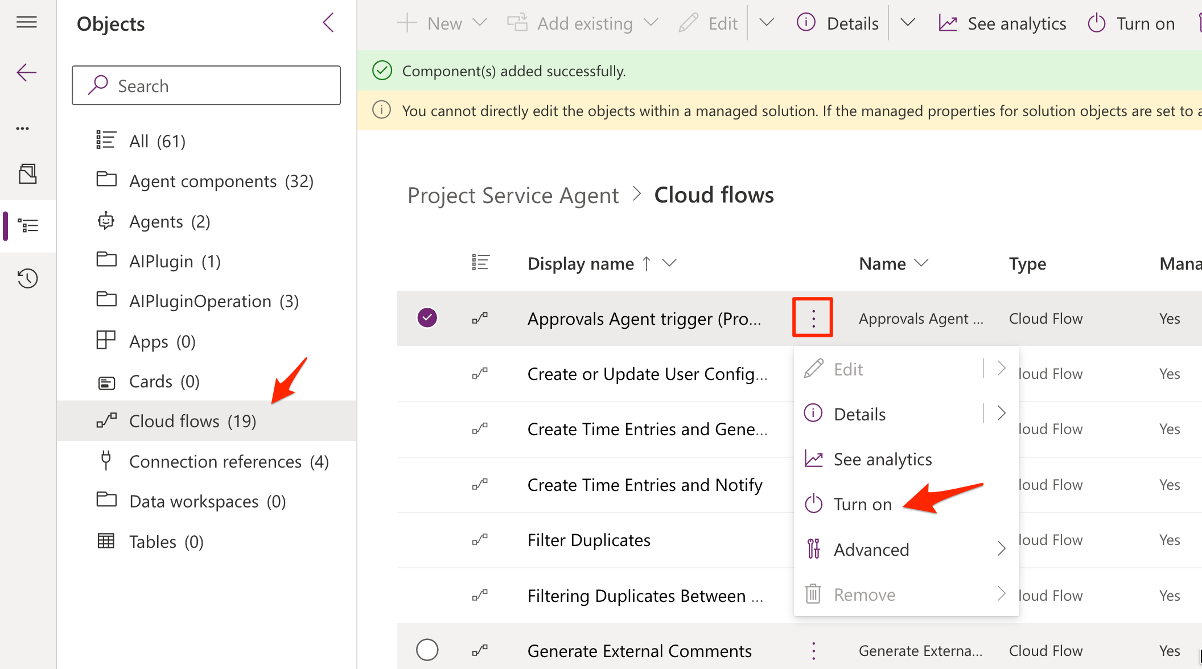Go back with the left arrow icon

click(x=27, y=72)
